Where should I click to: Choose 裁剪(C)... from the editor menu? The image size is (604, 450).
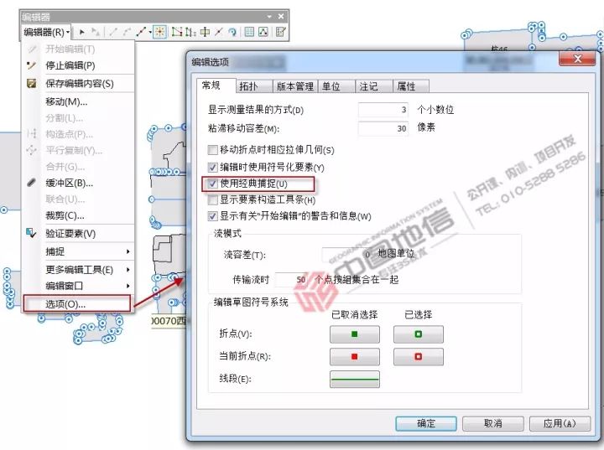point(79,215)
